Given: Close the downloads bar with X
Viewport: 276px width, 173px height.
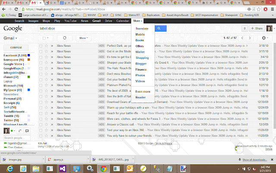Looking at the screenshot, I should (272, 160).
